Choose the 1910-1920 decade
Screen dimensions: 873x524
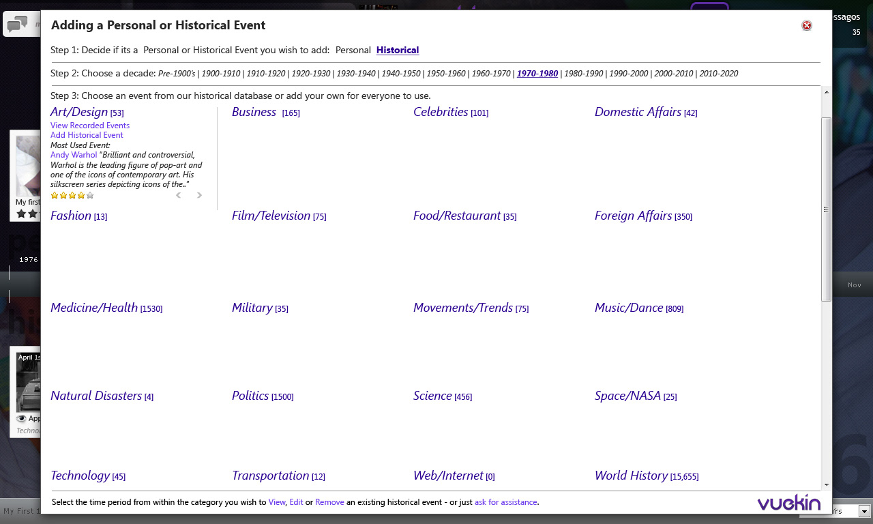266,74
